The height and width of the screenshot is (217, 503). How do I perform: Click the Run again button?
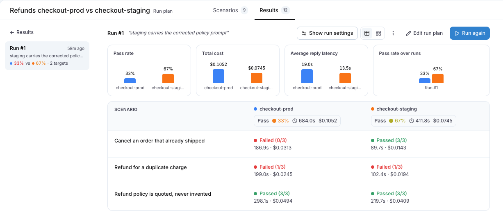pyautogui.click(x=469, y=33)
